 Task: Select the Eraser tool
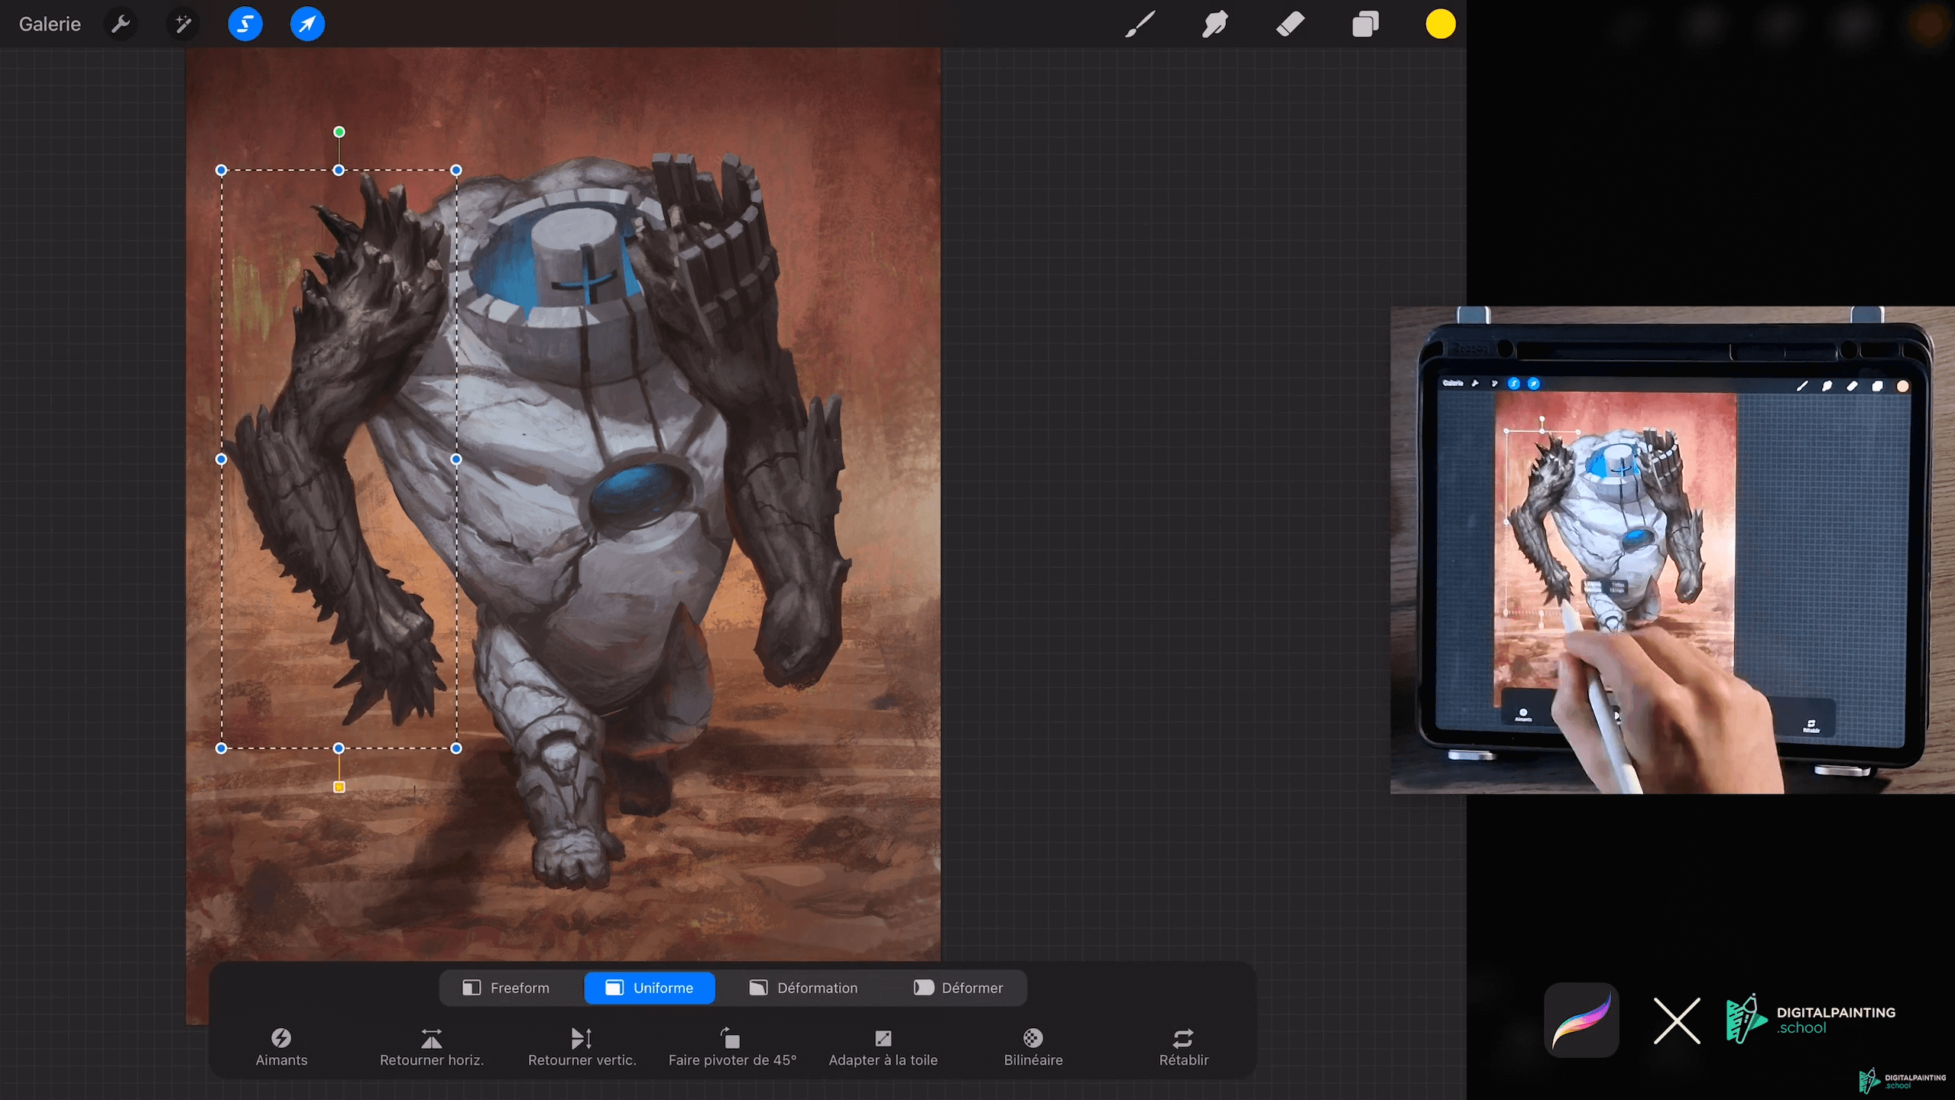(x=1290, y=24)
